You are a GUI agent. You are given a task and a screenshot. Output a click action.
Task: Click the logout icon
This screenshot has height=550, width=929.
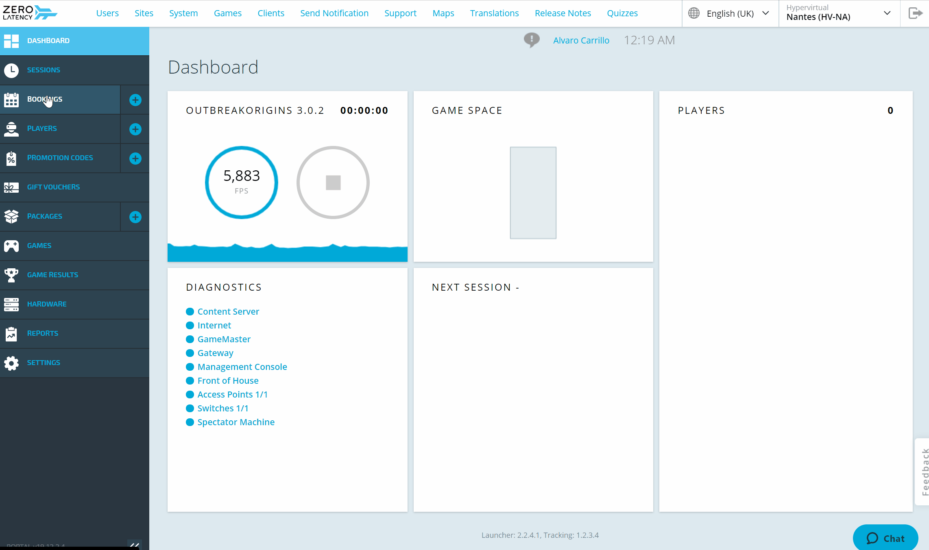click(x=915, y=13)
